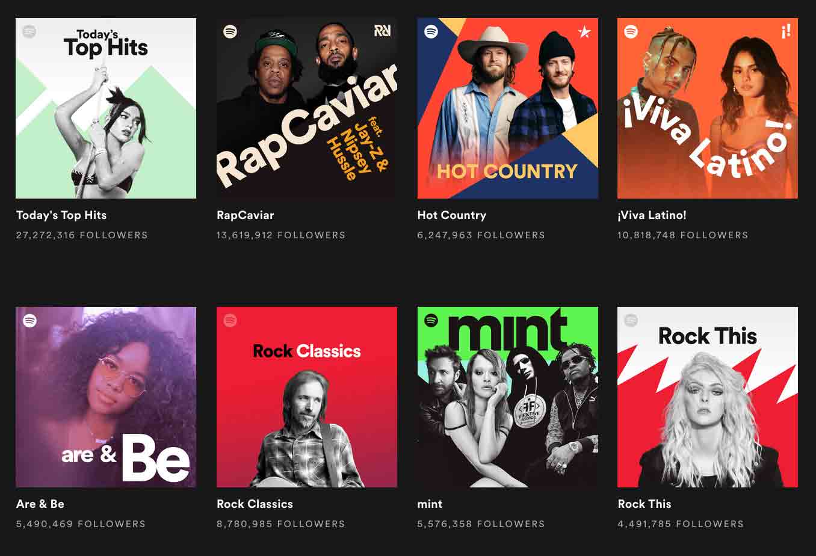Click the Spotify logo on Rock Classics cover
The width and height of the screenshot is (816, 556).
pyautogui.click(x=230, y=320)
